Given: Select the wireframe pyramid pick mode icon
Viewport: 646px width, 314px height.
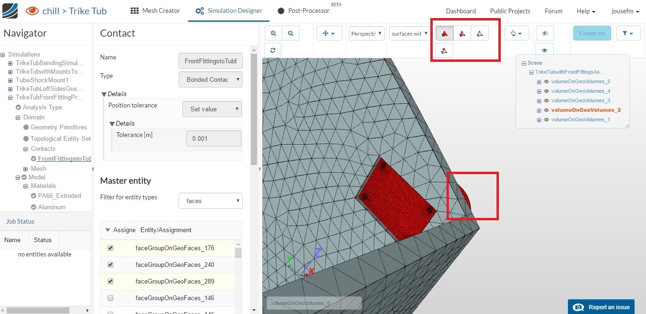Looking at the screenshot, I should (480, 33).
